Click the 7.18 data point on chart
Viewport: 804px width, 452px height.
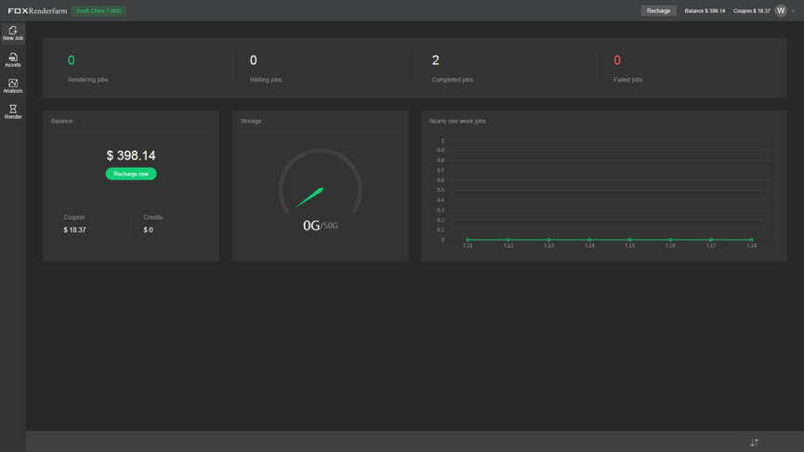[x=751, y=239]
